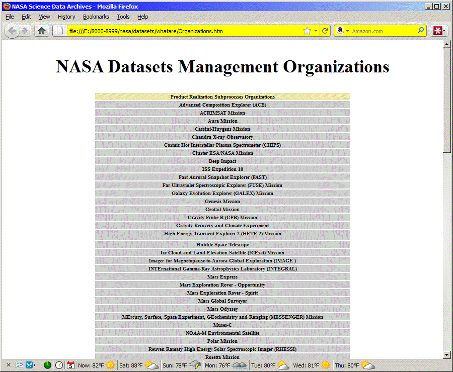Click the Mon 76°F rain weather icon
Image resolution: width=453 pixels, height=372 pixels.
point(239,365)
